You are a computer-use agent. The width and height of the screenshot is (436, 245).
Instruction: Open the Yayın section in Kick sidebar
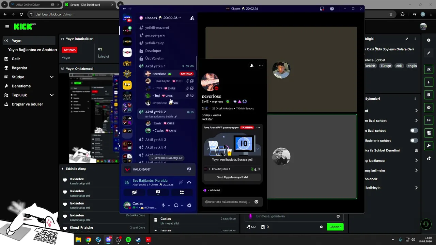(29, 40)
